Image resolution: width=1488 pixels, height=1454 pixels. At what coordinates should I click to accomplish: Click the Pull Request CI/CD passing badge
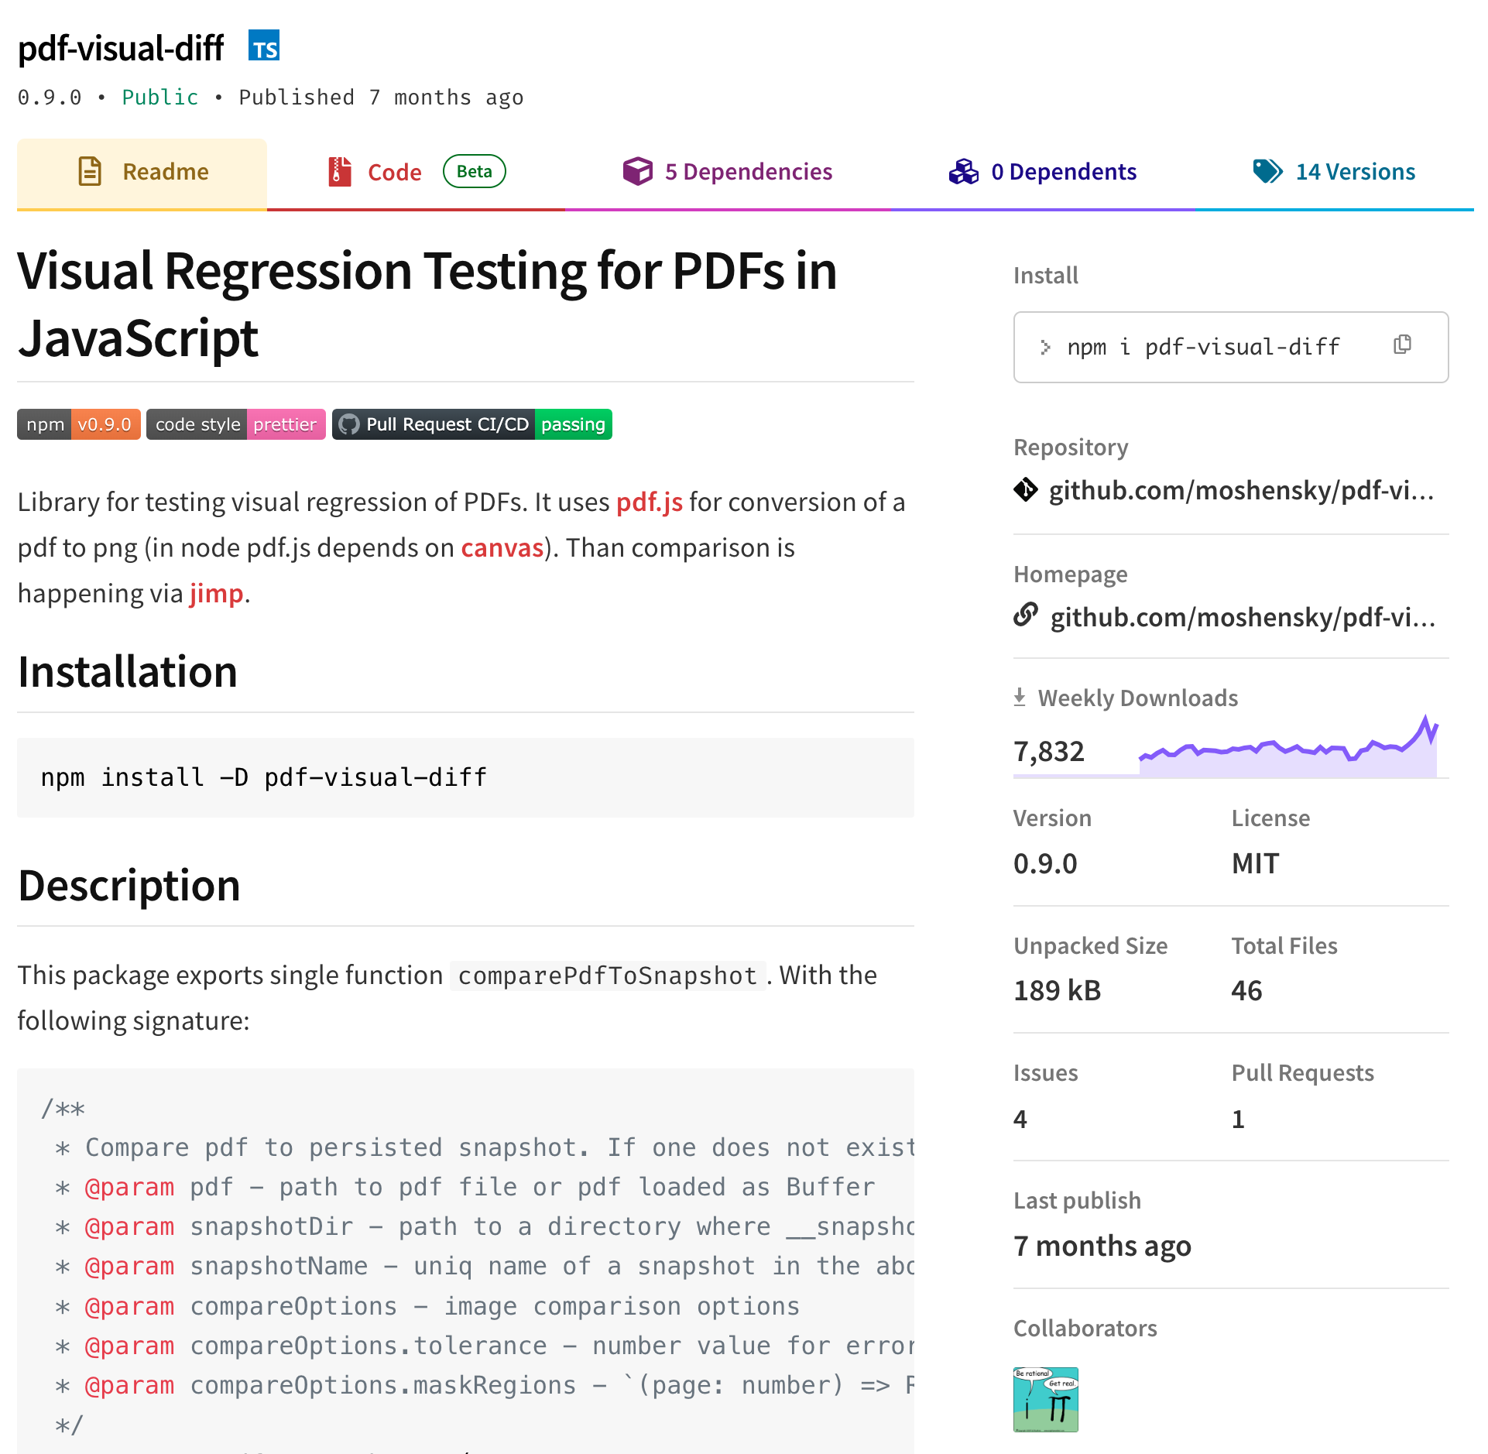472,424
